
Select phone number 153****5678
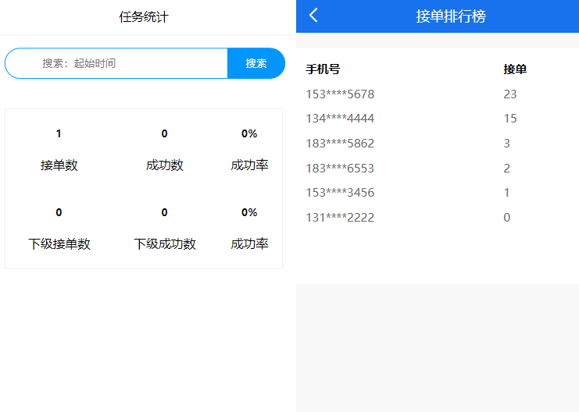pos(340,94)
